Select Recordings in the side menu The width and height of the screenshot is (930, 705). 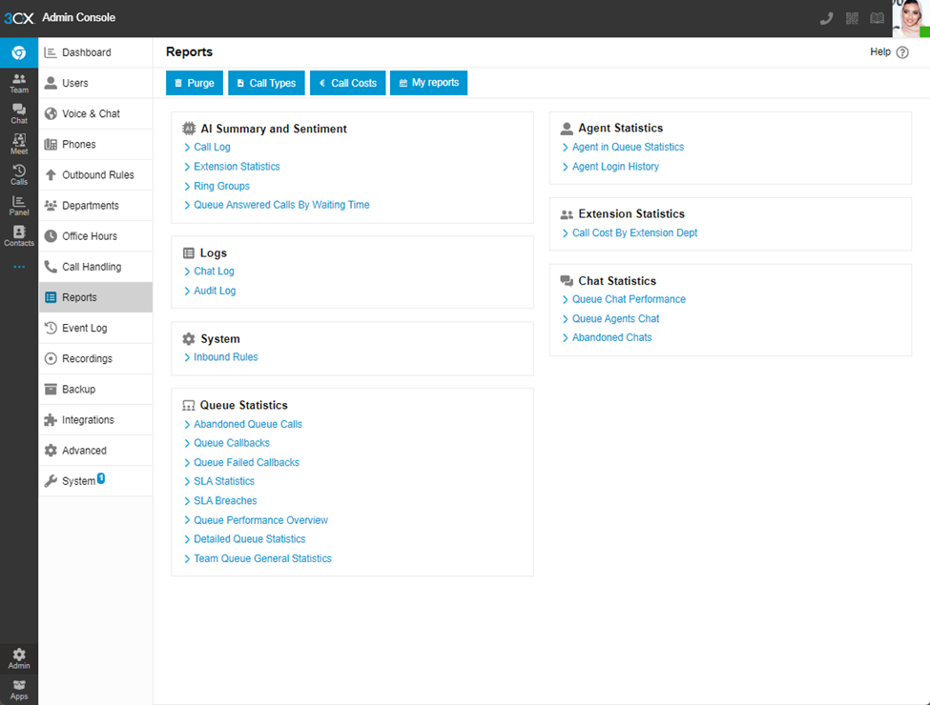(x=87, y=358)
